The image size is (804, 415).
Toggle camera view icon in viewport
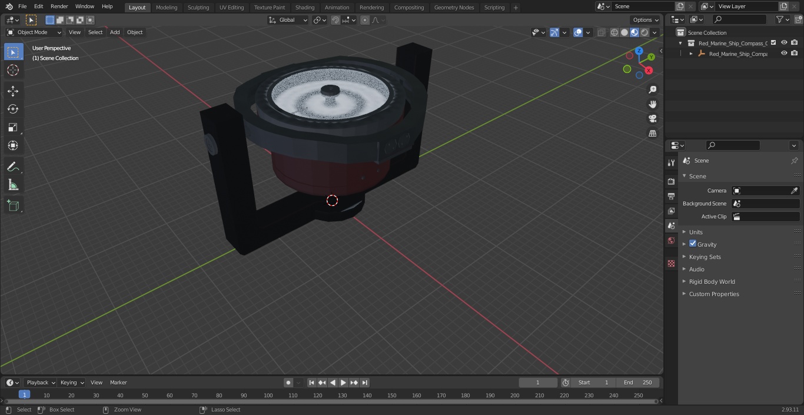(x=652, y=119)
